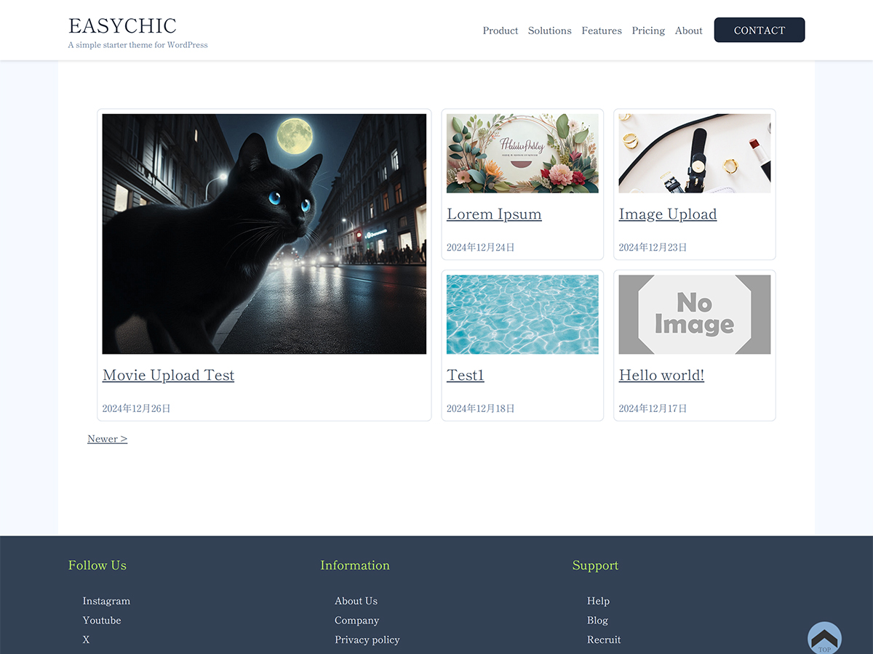The width and height of the screenshot is (873, 654).
Task: Click the No Image placeholder thumbnail
Action: click(694, 314)
